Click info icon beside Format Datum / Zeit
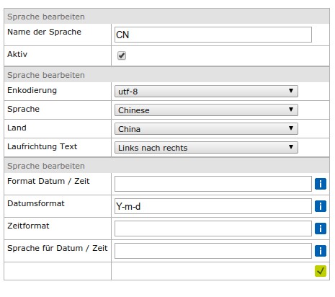The height and width of the screenshot is (297, 335). (x=321, y=184)
